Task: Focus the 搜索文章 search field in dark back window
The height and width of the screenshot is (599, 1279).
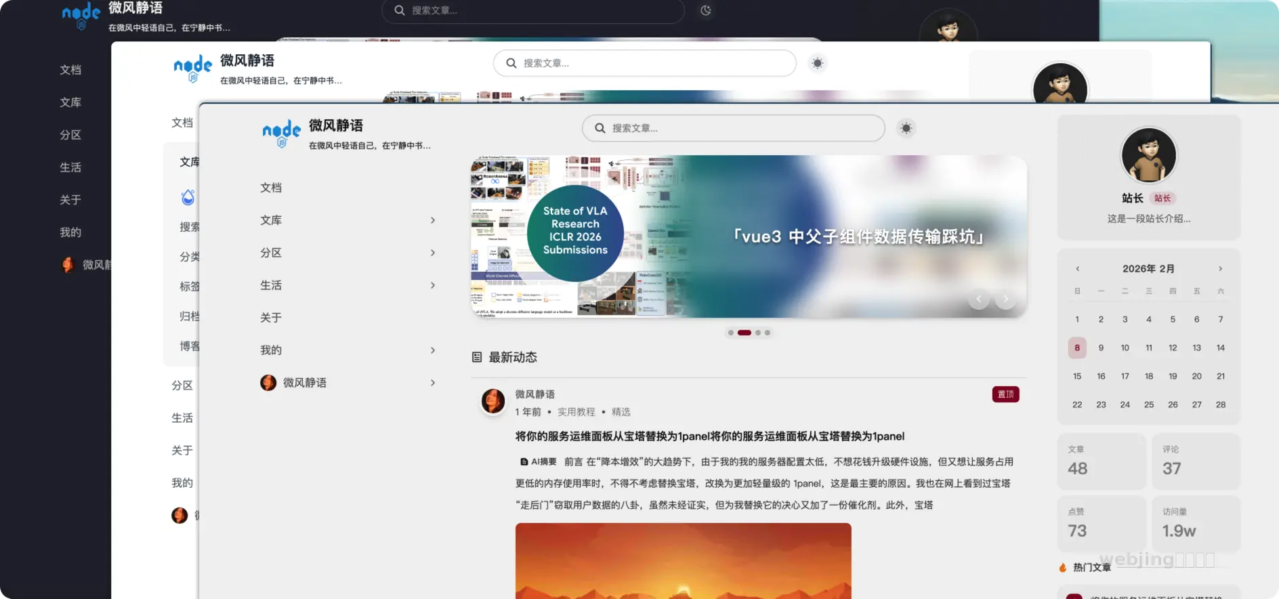Action: (532, 11)
